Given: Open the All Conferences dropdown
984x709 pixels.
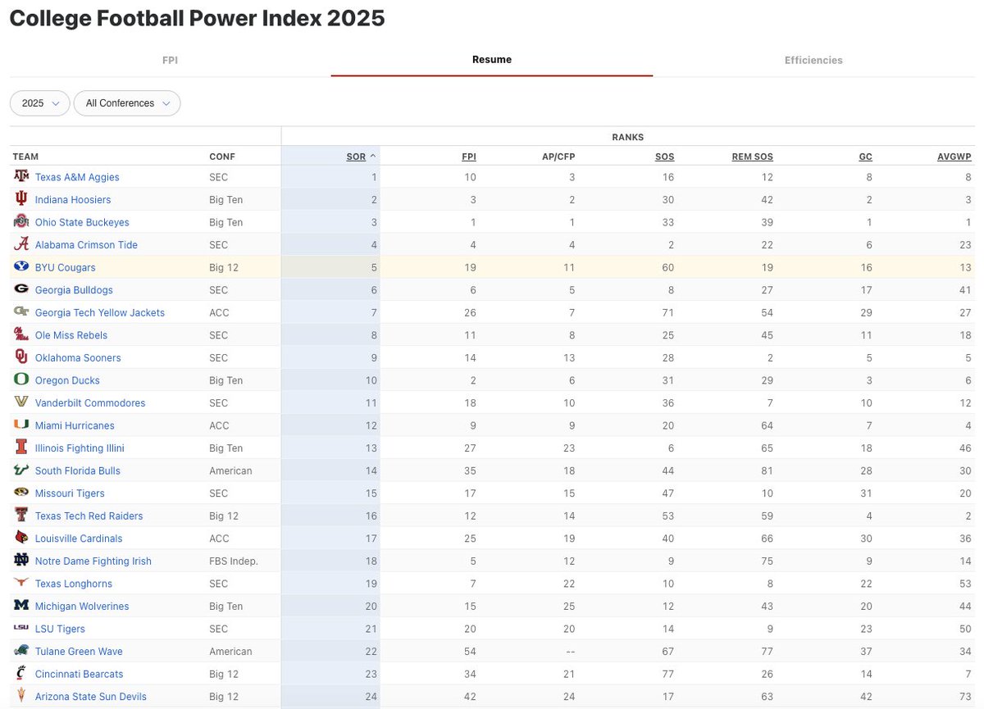Looking at the screenshot, I should (127, 103).
